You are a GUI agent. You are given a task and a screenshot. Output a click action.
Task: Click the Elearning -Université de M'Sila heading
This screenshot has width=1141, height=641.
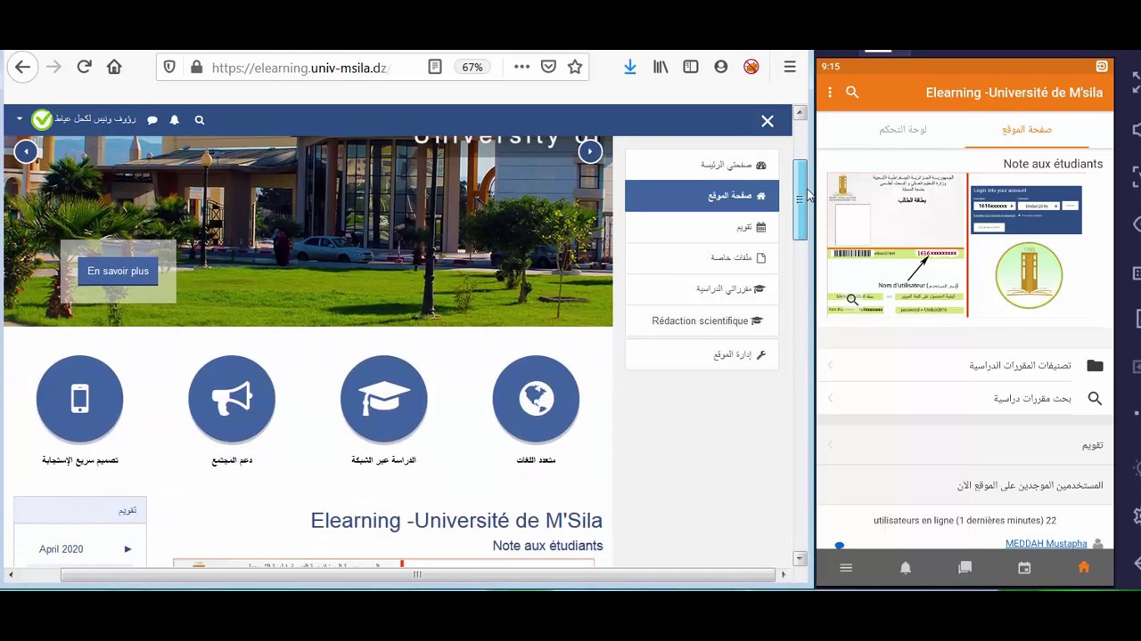click(456, 521)
